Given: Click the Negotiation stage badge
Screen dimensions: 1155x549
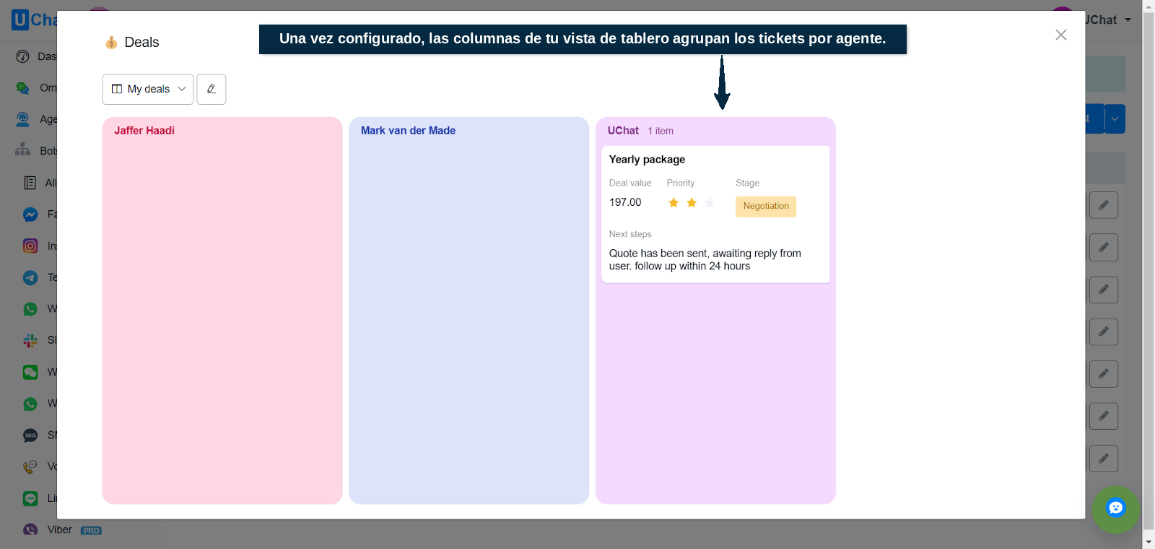Looking at the screenshot, I should point(766,206).
